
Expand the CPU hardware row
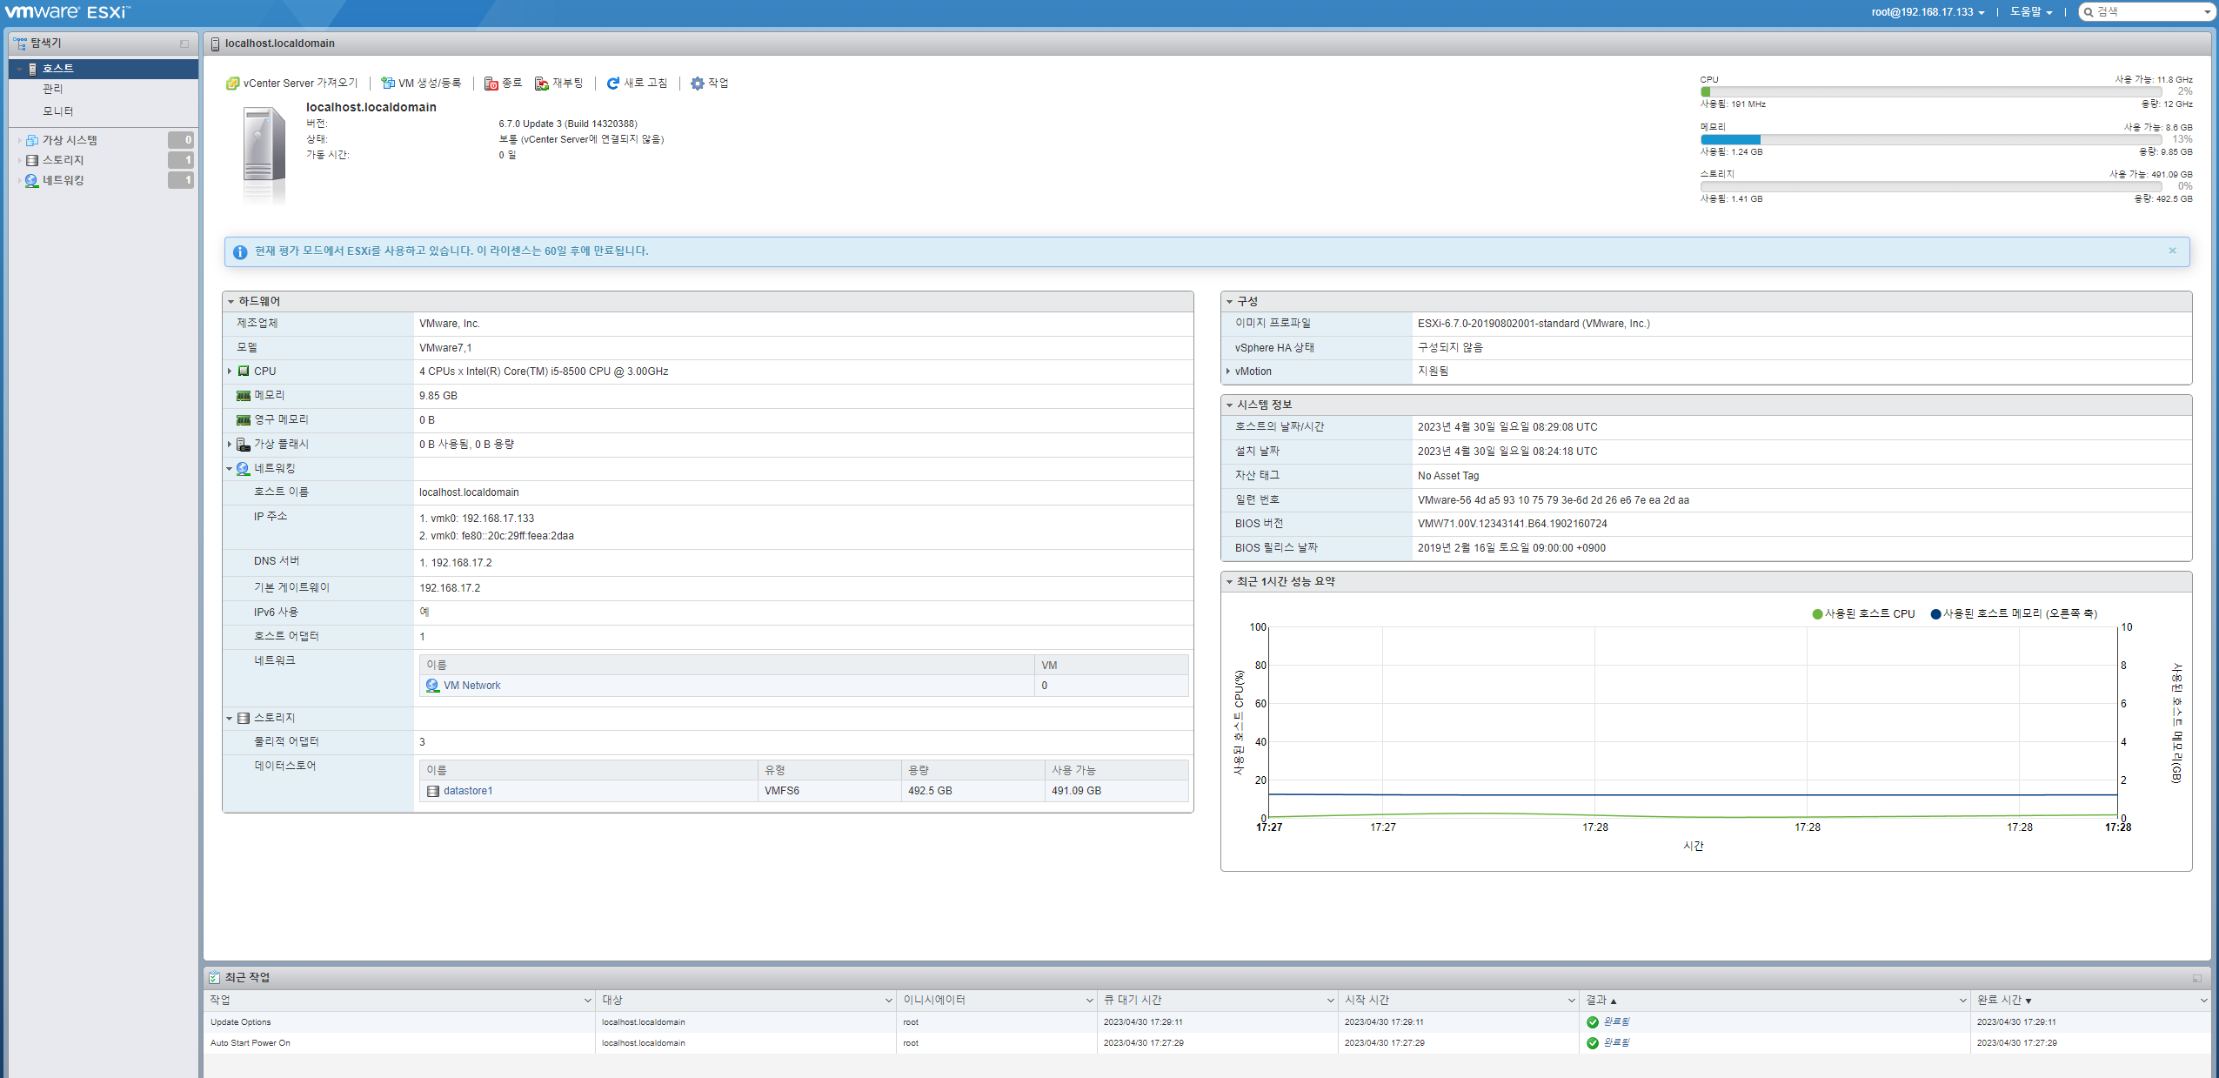(230, 372)
